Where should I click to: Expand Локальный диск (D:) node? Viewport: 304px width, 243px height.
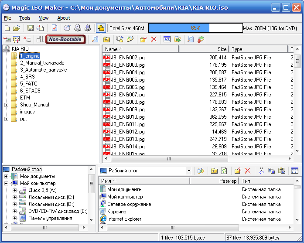pos(14,205)
